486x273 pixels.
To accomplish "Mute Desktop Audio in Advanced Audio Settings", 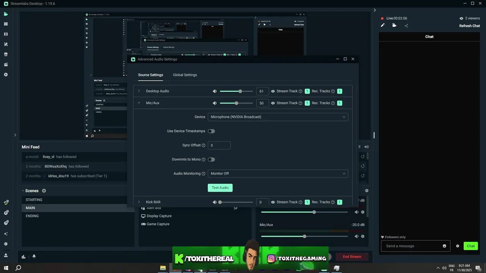I will click(215, 91).
